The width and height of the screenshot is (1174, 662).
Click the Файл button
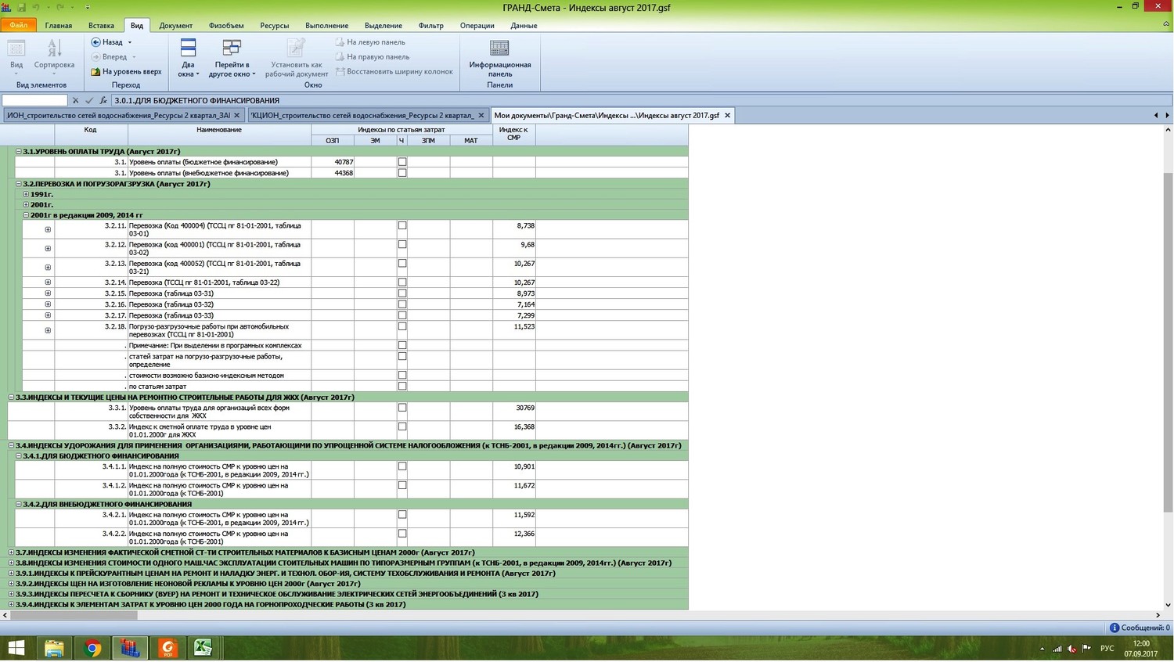[18, 26]
